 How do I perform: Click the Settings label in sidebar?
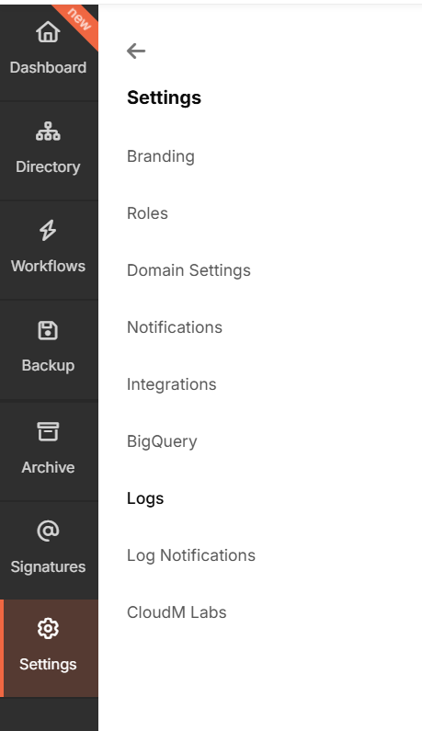coord(48,664)
